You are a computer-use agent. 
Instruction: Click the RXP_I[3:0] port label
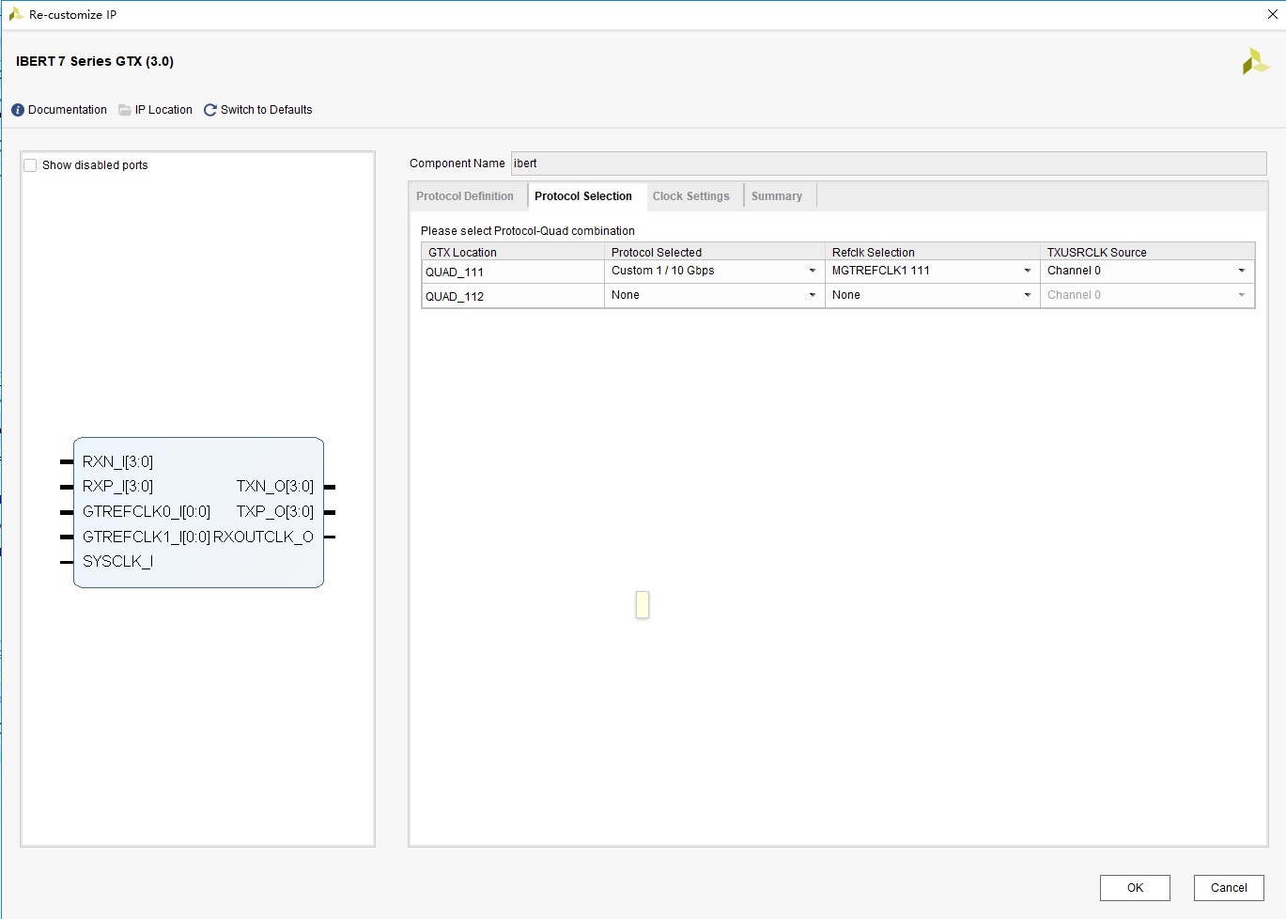click(117, 486)
